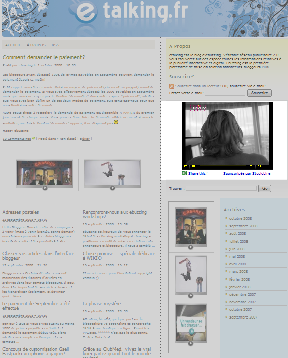
Task: Open the RSS navigation item
Action: pyautogui.click(x=55, y=45)
